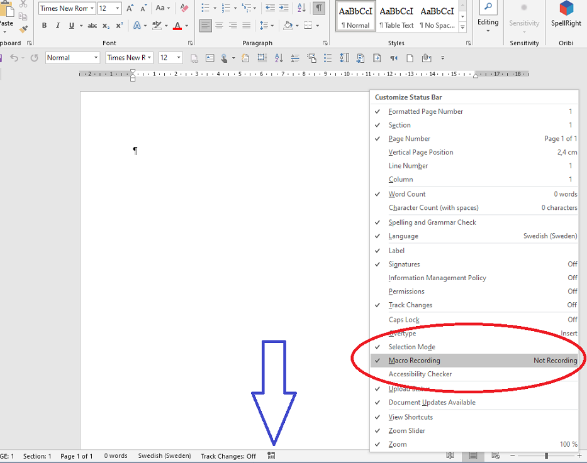Apply text effects and typography icon
This screenshot has width=587, height=463.
[x=137, y=25]
